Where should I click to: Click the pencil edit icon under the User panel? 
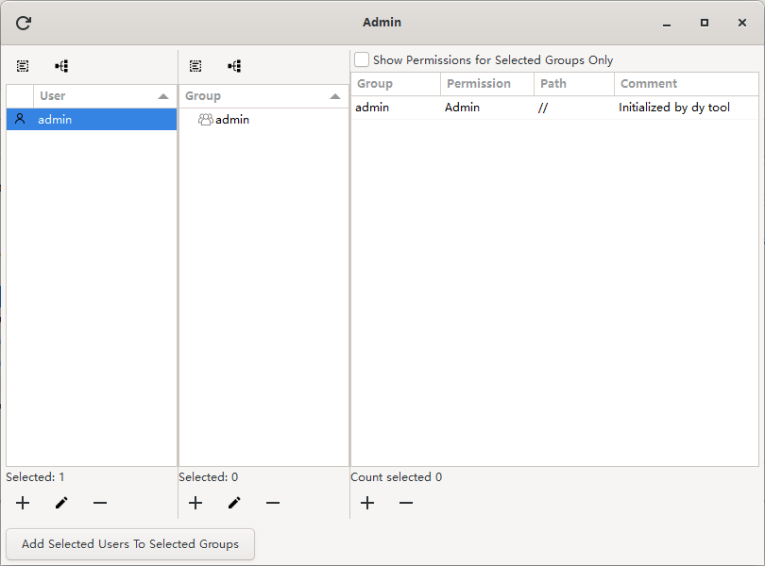60,503
